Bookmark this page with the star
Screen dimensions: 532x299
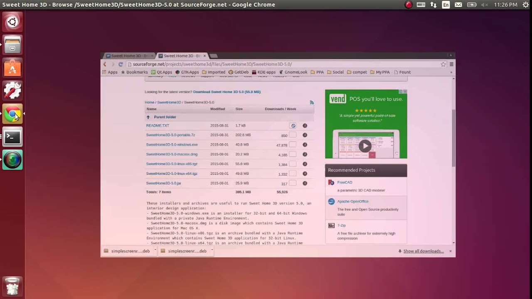443,64
